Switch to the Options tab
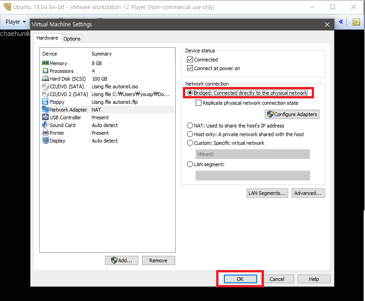 (x=72, y=39)
